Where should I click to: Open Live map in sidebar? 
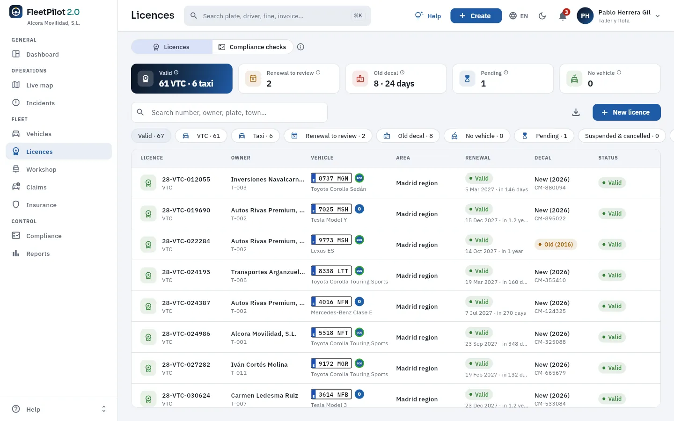[59, 85]
